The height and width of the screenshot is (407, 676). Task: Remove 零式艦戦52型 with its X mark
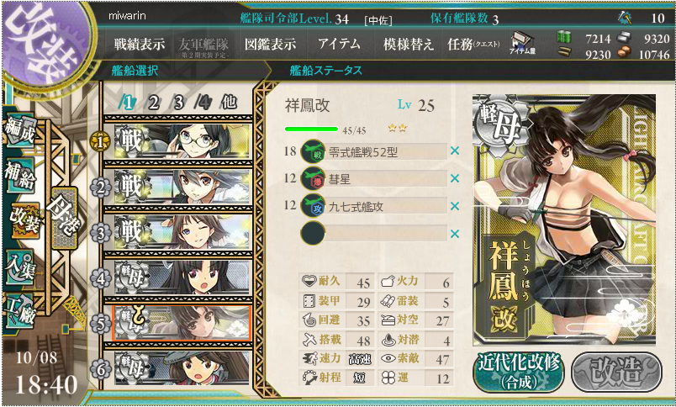(x=454, y=151)
